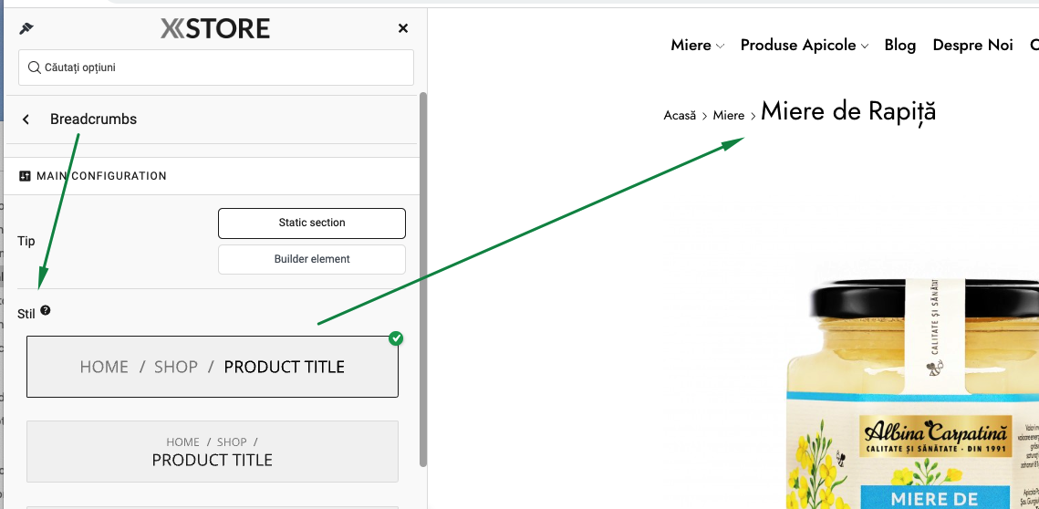Image resolution: width=1039 pixels, height=509 pixels.
Task: Expand the Produse Apicole dropdown chevron
Action: tap(864, 47)
